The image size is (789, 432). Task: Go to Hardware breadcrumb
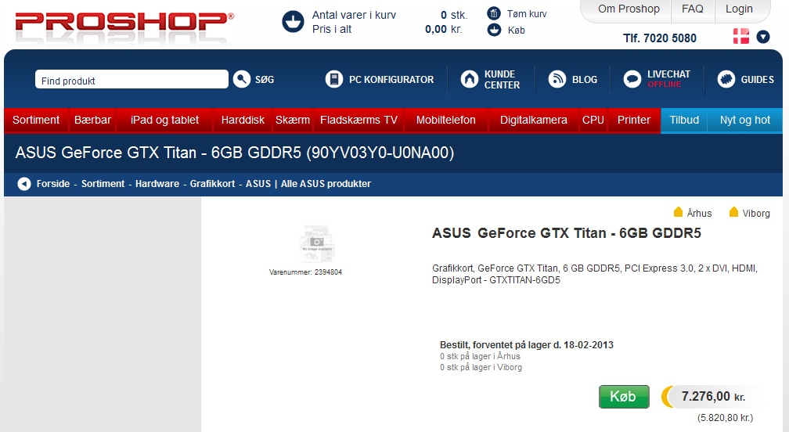[x=157, y=184]
